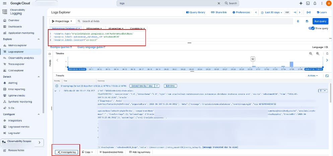This screenshot has height=156, width=333.
Task: Zoom out the timeline histogram
Action: pyautogui.click(x=311, y=54)
